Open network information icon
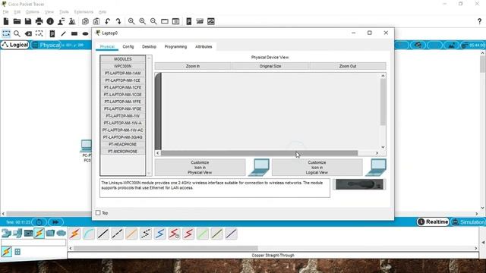The image size is (486, 273). pos(50,21)
